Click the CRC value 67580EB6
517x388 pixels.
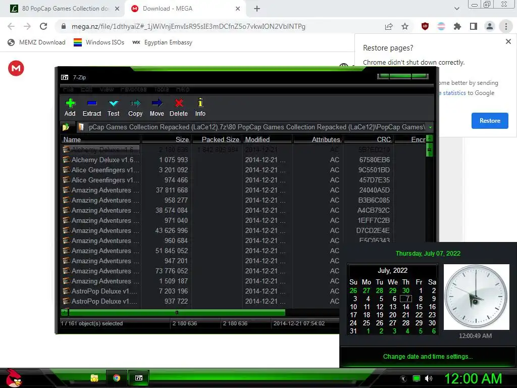pos(374,160)
